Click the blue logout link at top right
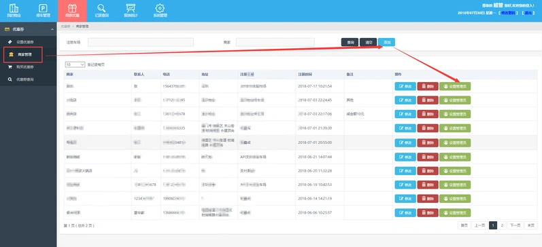 click(x=528, y=13)
